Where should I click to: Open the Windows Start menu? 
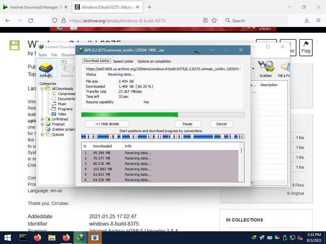point(8,238)
